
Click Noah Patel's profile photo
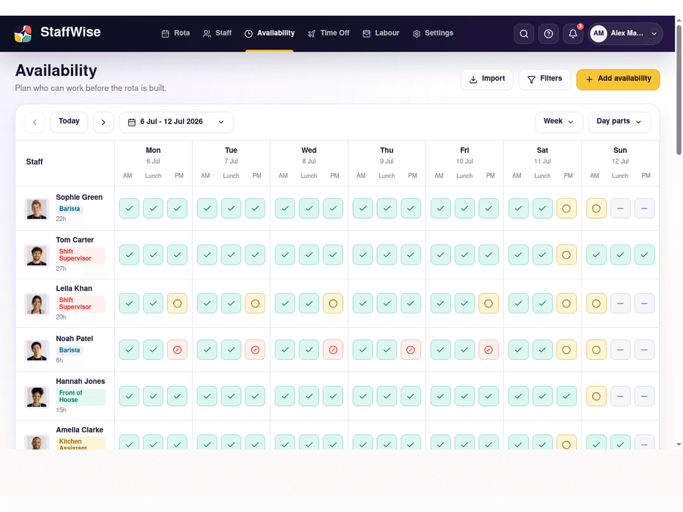tap(37, 350)
